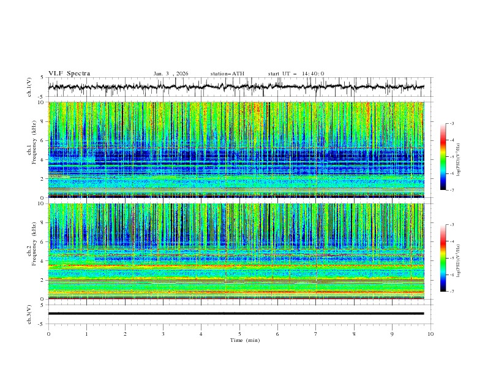The height and width of the screenshot is (375, 485).
Task: Click the "3" minute tick on time axis
Action: pos(163,334)
